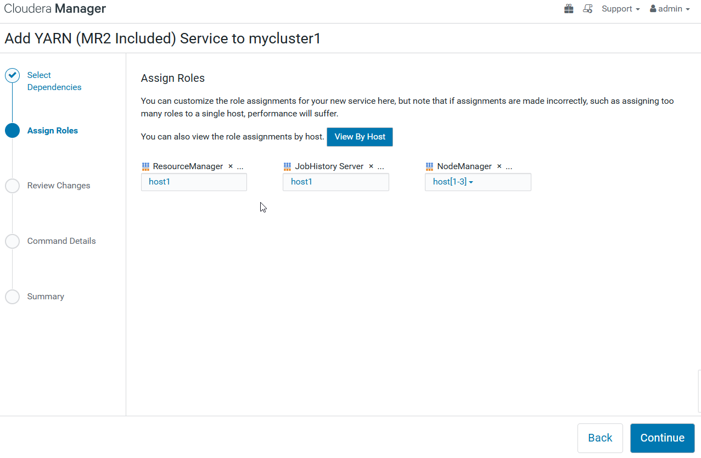
Task: Click the Command Details step circle
Action: pyautogui.click(x=12, y=241)
